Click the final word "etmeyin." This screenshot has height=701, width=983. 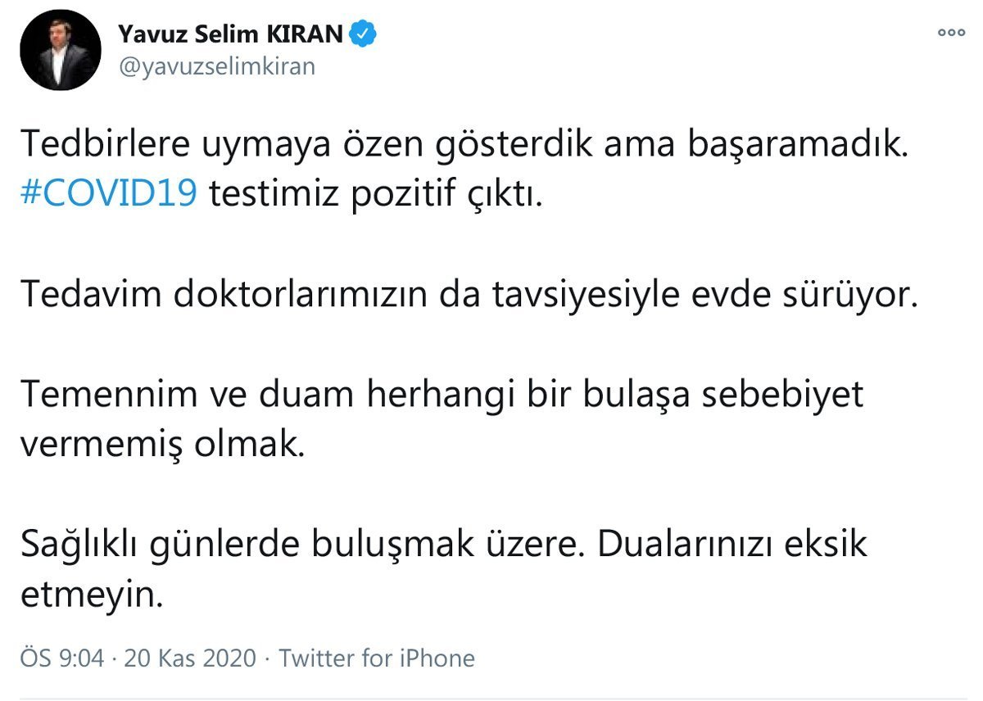[x=87, y=594]
